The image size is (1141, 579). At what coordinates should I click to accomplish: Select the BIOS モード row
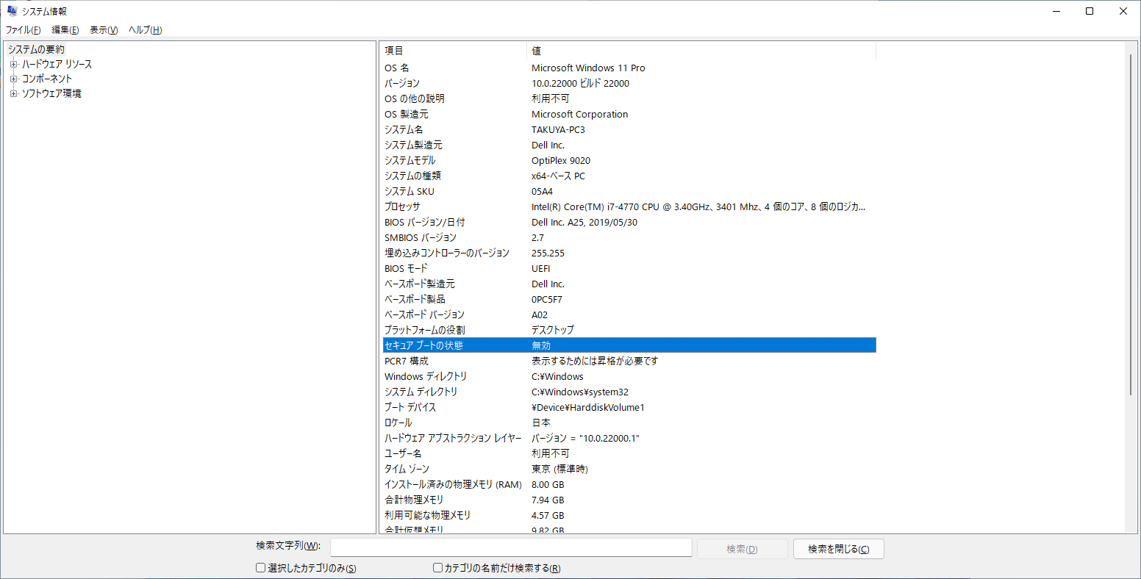(x=629, y=268)
